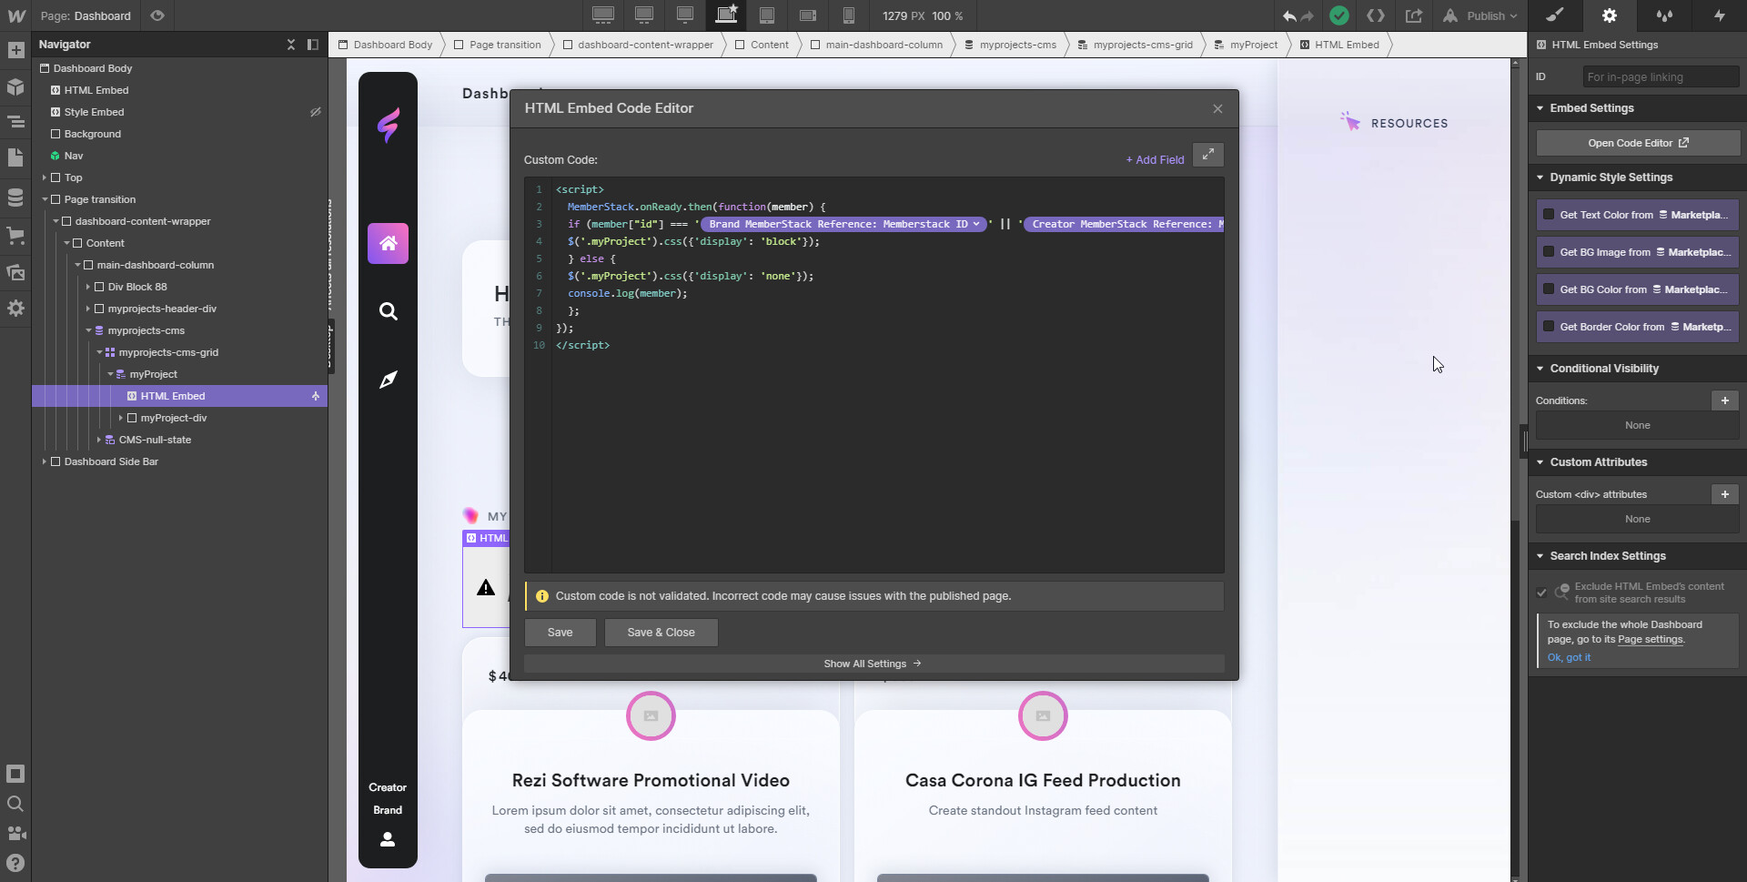Undo the last change
This screenshot has height=882, width=1747.
pos(1289,15)
